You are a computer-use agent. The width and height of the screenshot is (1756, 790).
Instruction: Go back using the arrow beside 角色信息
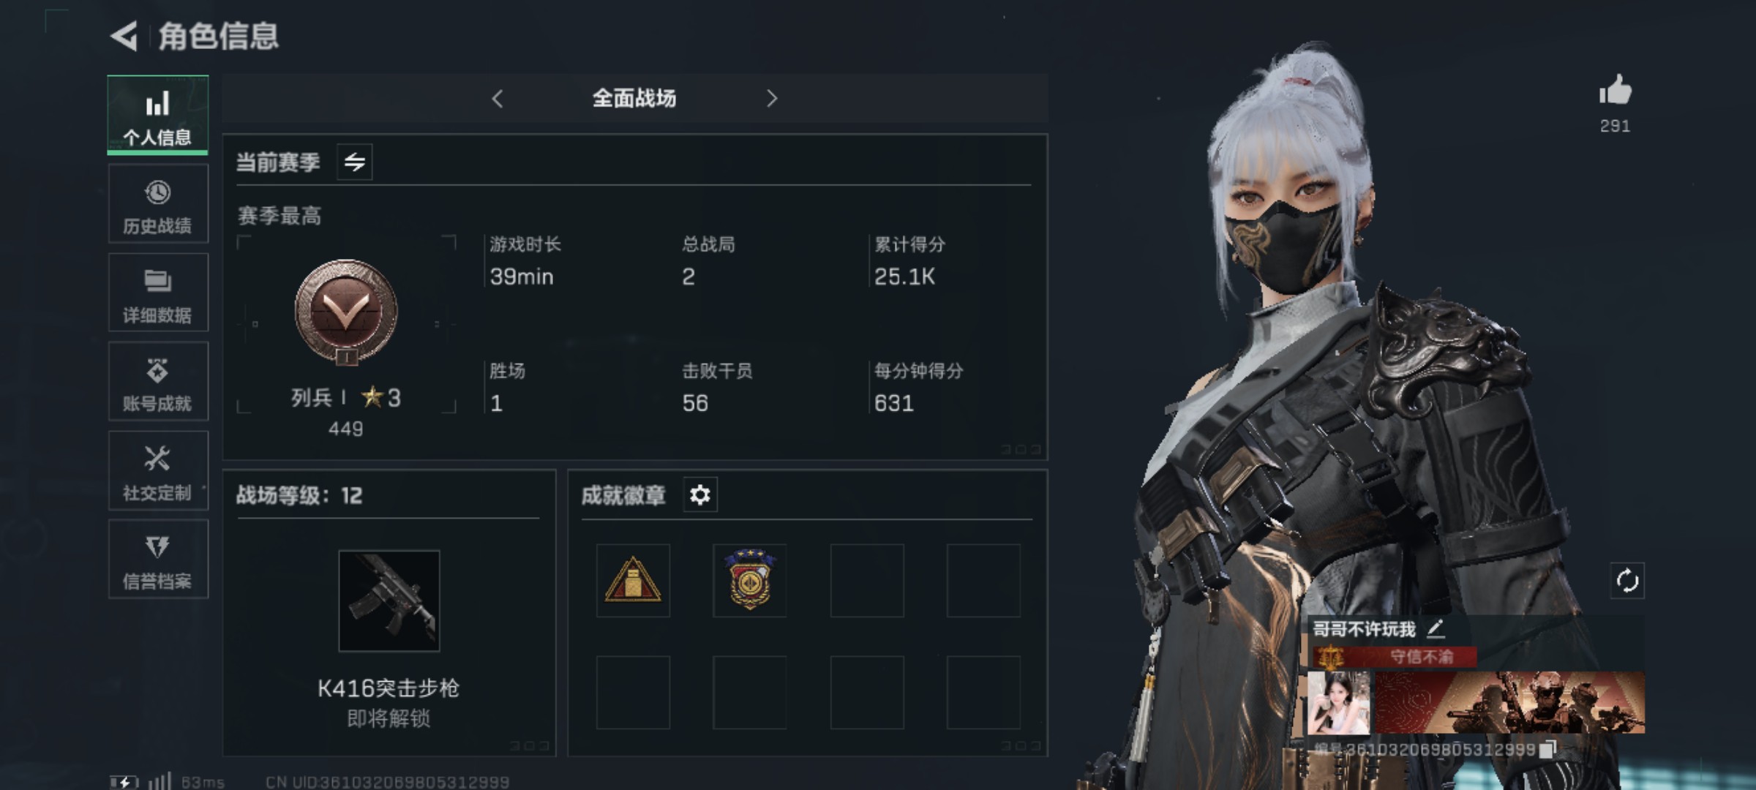124,36
